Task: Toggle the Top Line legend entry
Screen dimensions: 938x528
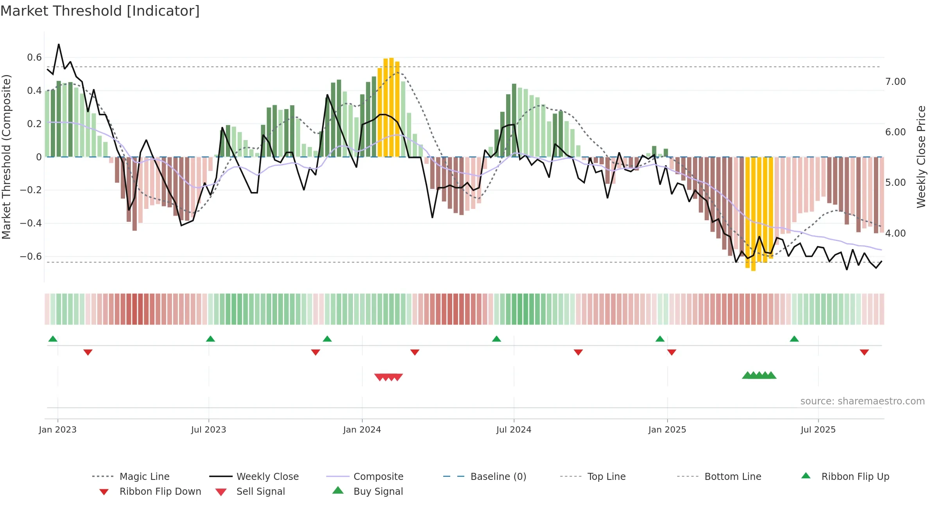Action: (593, 476)
